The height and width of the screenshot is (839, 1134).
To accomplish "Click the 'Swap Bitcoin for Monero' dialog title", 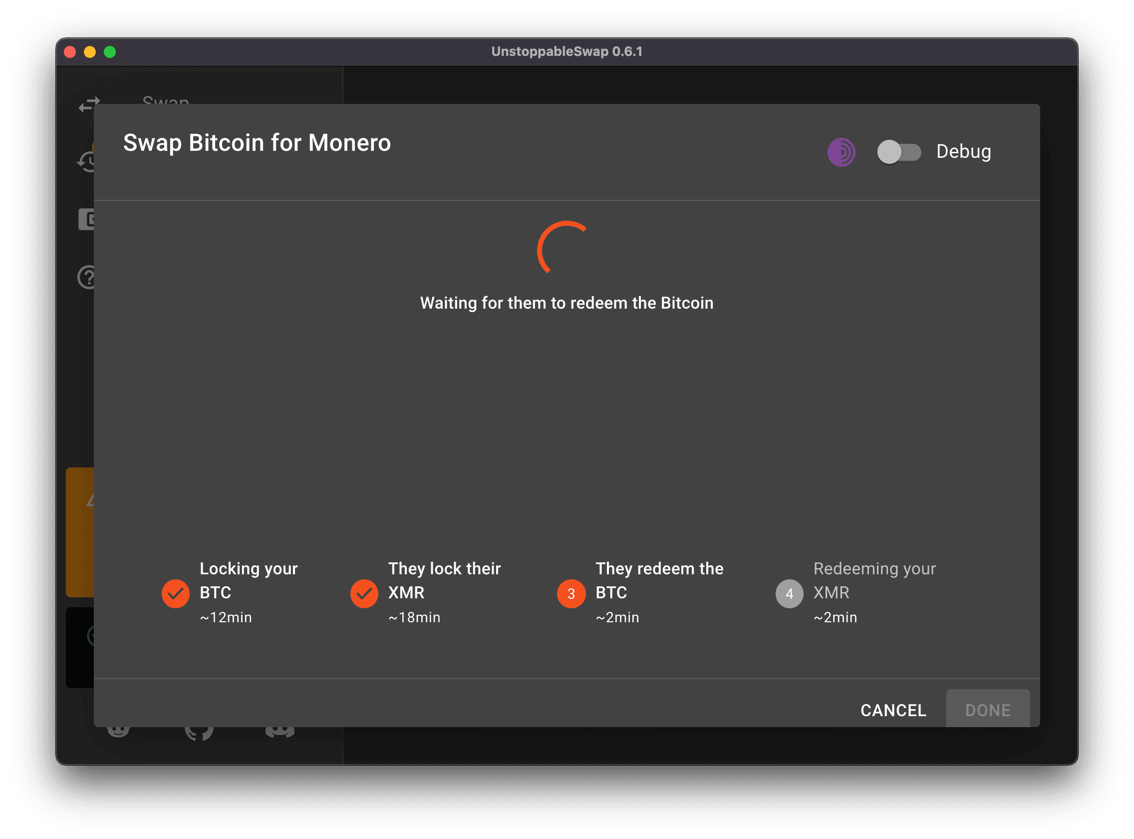I will tap(257, 143).
